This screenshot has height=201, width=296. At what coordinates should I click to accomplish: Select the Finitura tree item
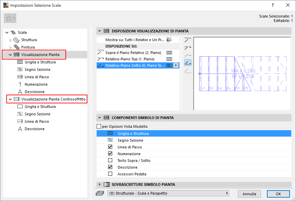(x=28, y=47)
